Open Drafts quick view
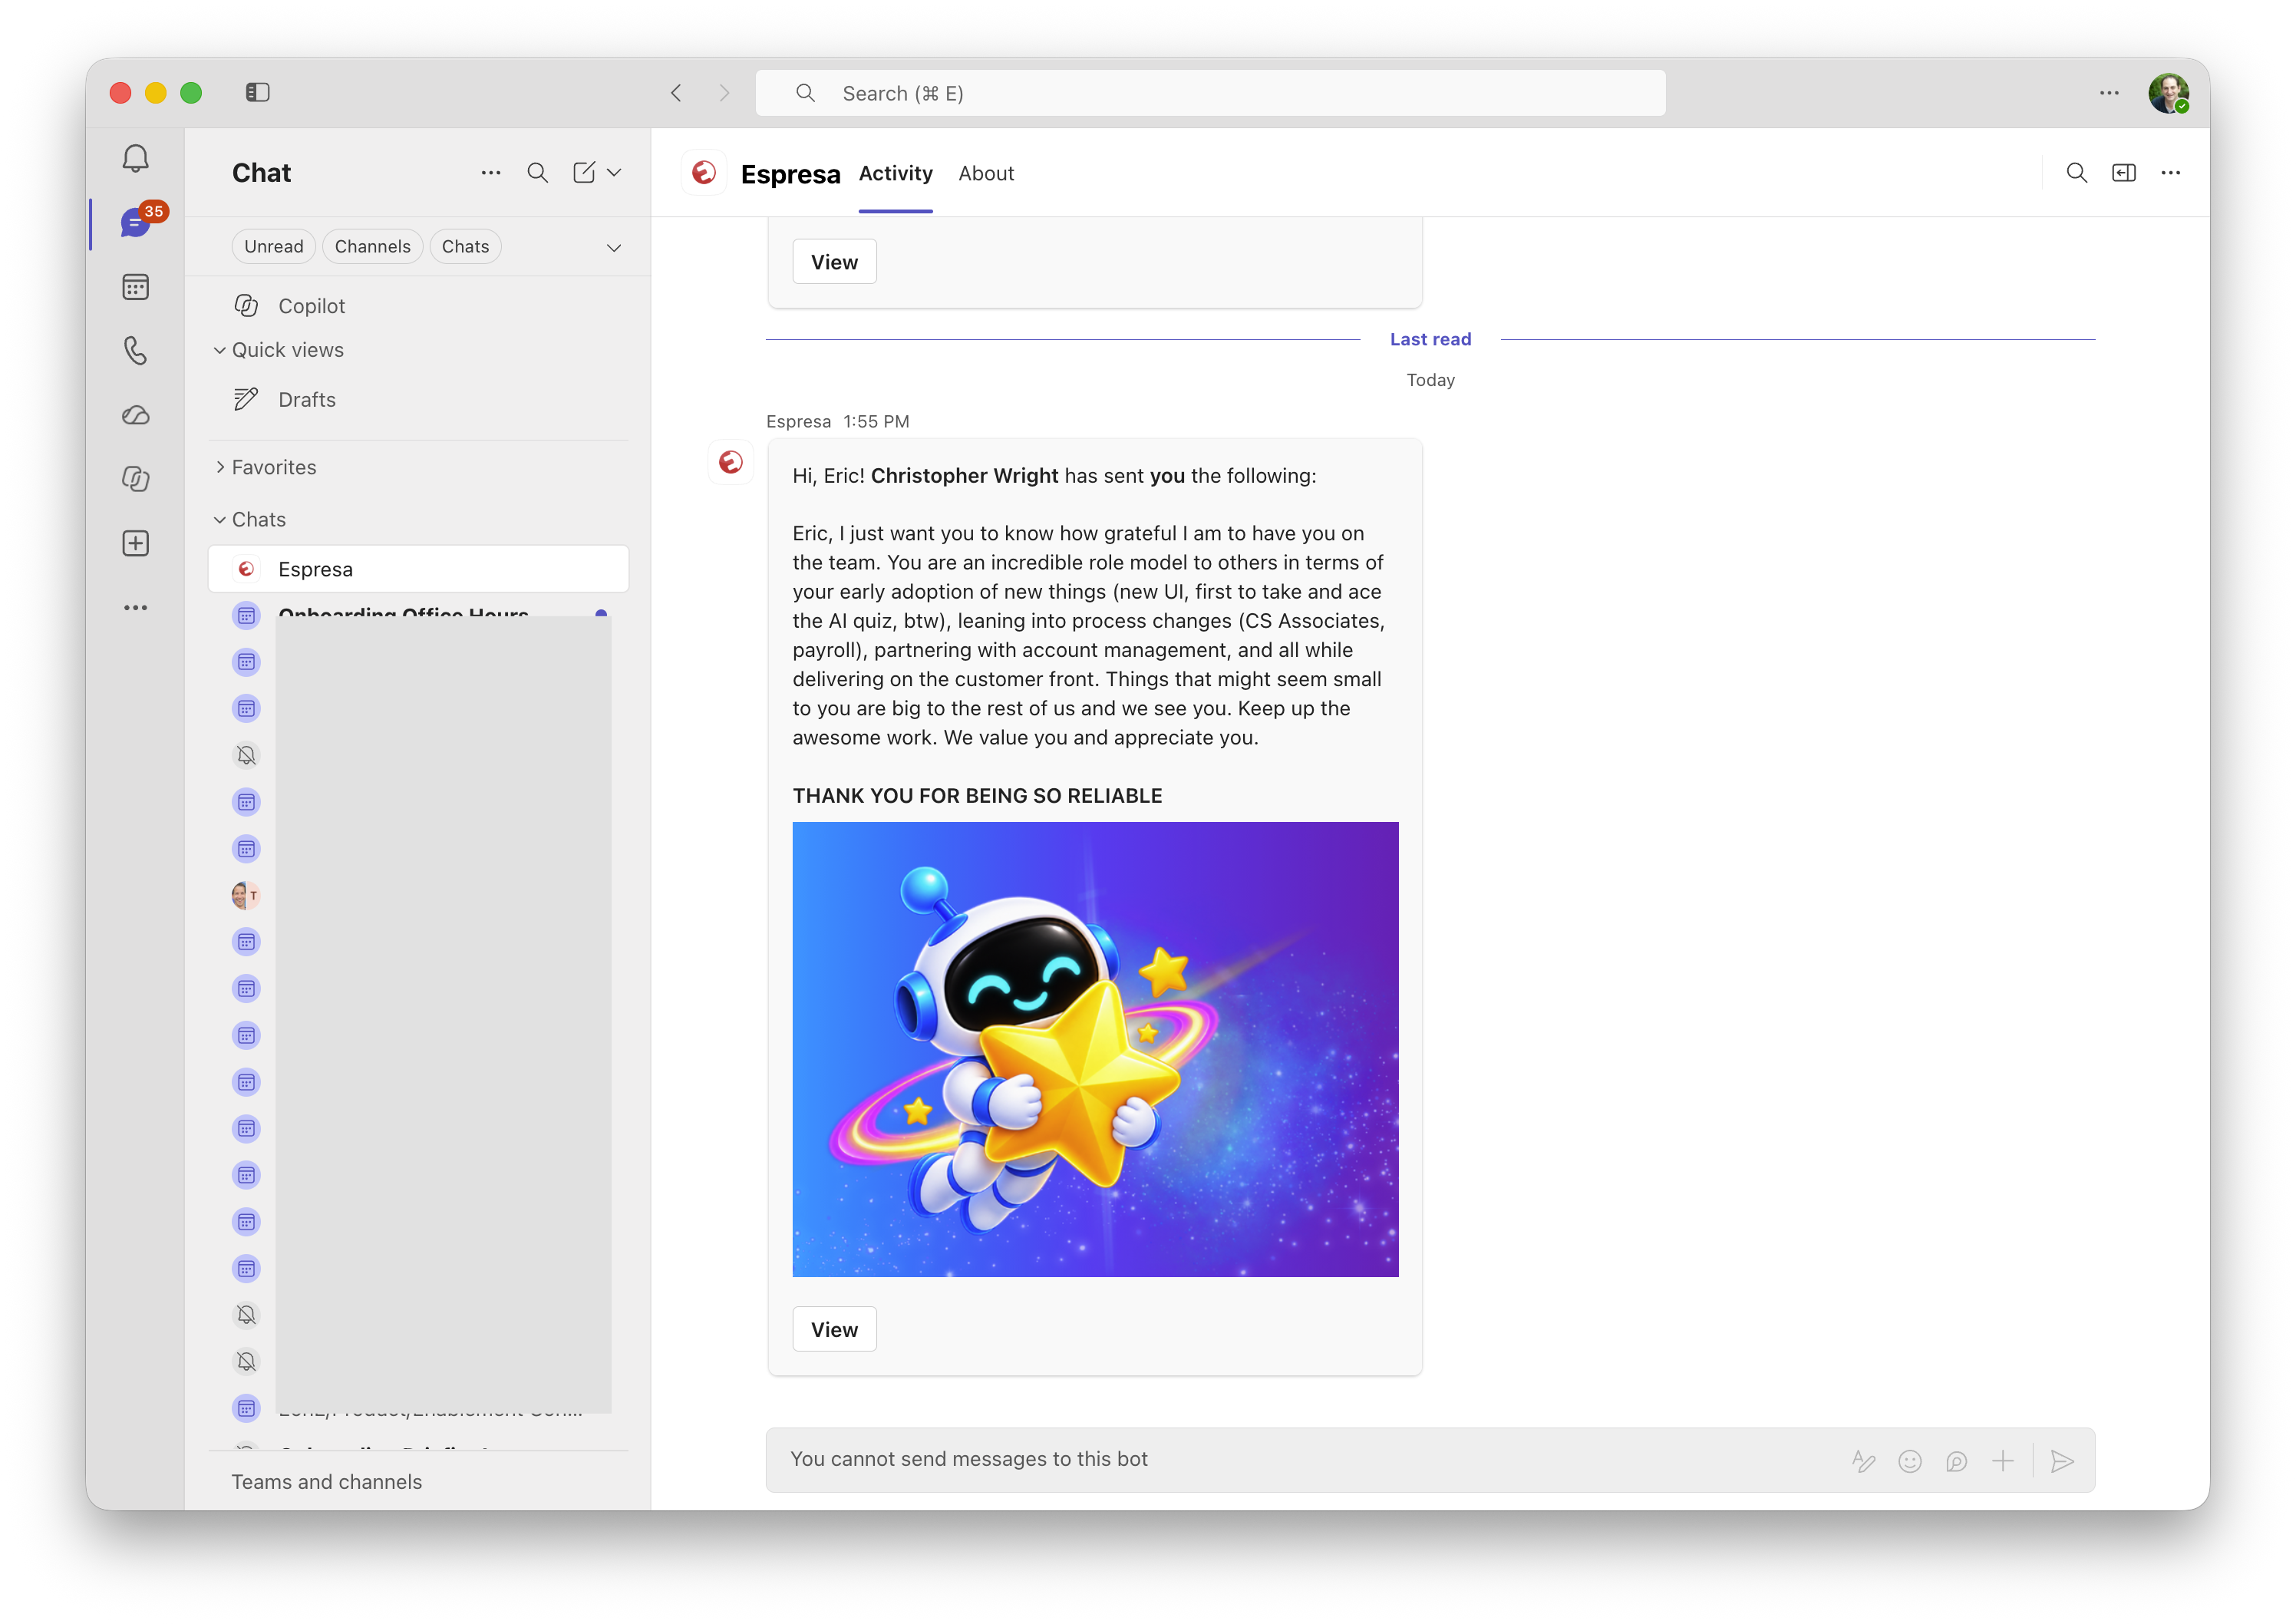 418,399
